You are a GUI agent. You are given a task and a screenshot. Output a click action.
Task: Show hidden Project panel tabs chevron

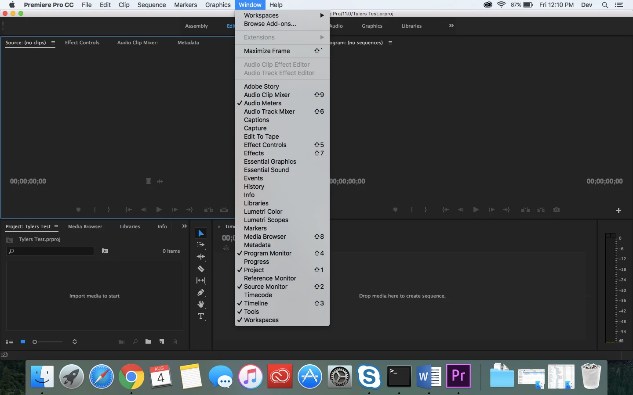click(184, 226)
